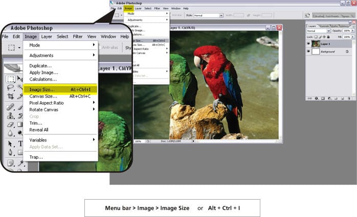The image size is (357, 217).
Task: Select the Healing Brush tool
Action: click(10, 107)
